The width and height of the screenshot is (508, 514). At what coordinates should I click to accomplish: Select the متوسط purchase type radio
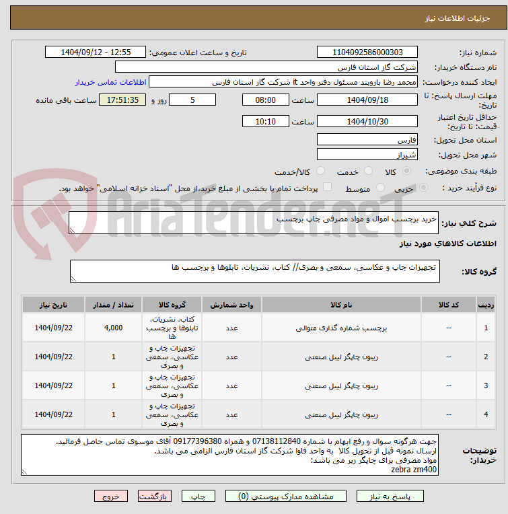tap(380, 188)
